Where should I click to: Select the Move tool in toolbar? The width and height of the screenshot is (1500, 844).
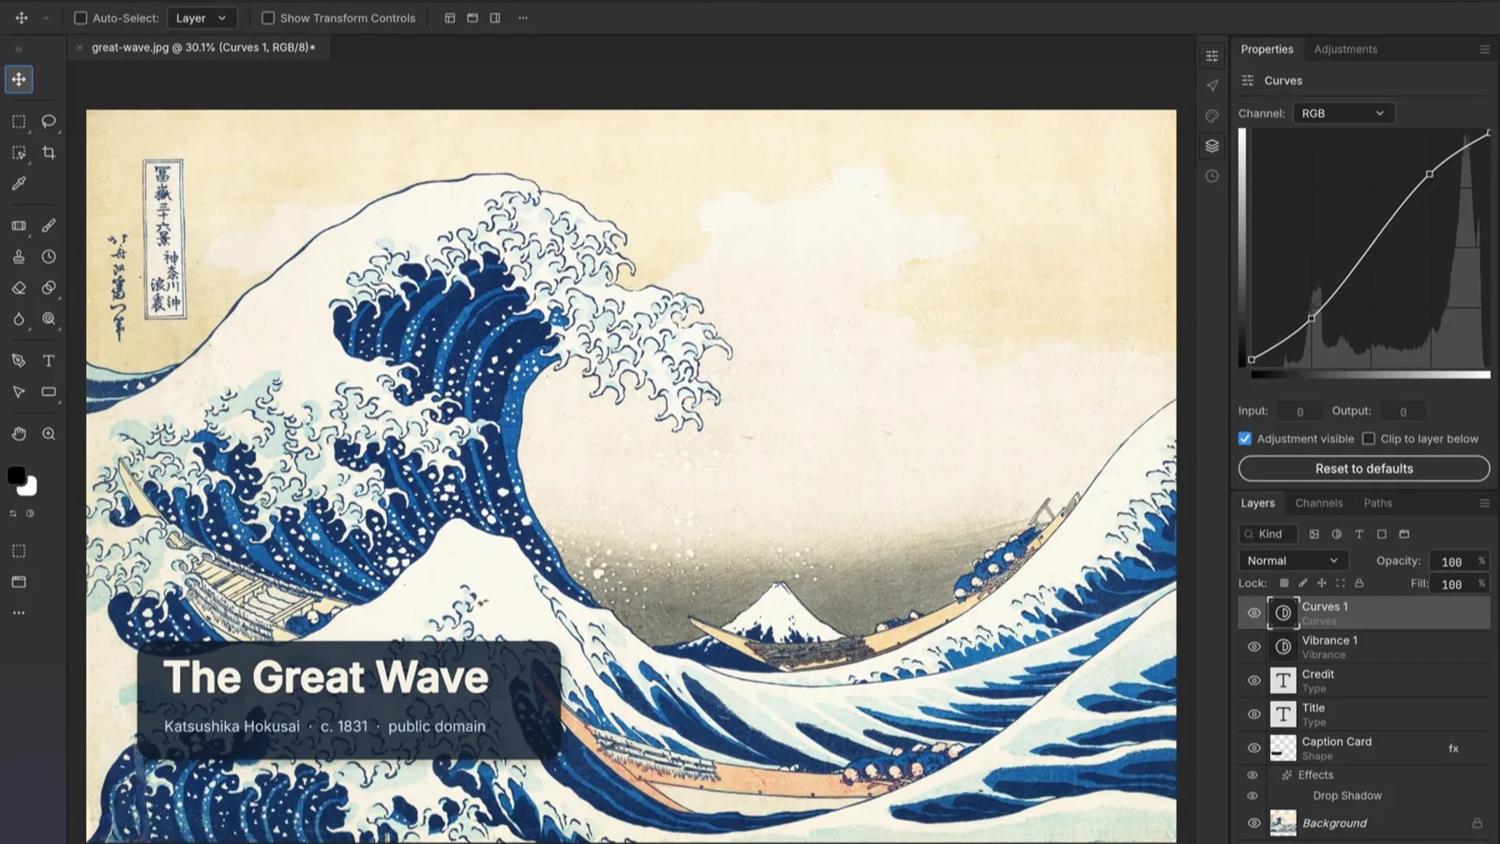pyautogui.click(x=19, y=79)
